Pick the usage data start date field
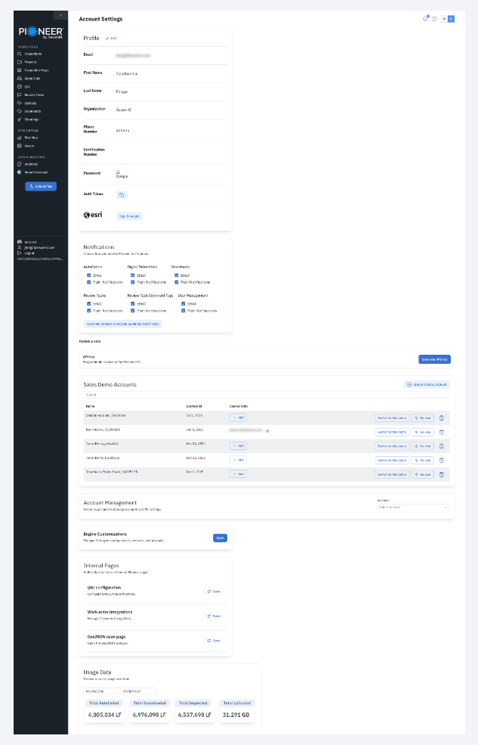Screen dimensions: 478x745 click(x=101, y=691)
